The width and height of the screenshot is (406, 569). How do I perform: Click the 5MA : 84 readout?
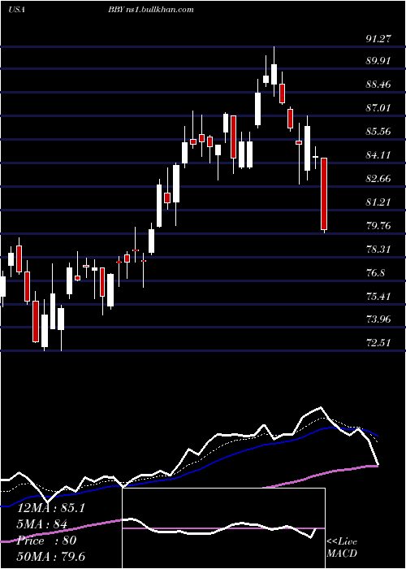41,524
